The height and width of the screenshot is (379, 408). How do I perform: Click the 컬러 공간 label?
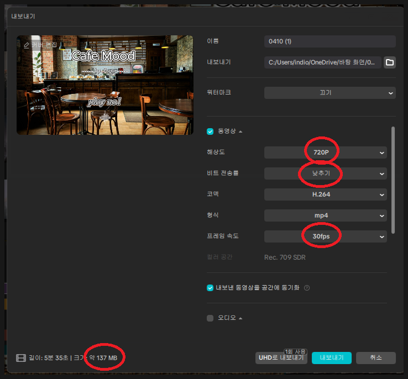pyautogui.click(x=219, y=257)
